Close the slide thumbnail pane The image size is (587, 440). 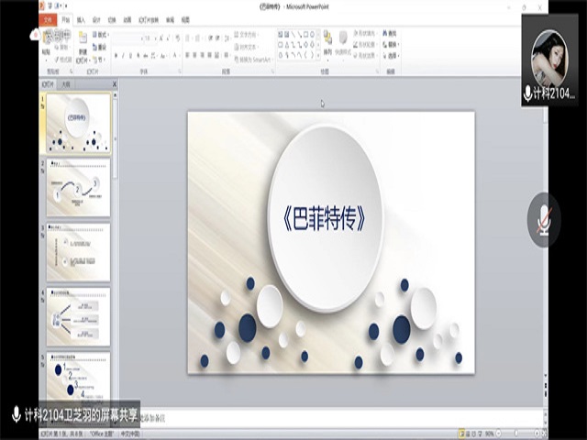(x=115, y=84)
